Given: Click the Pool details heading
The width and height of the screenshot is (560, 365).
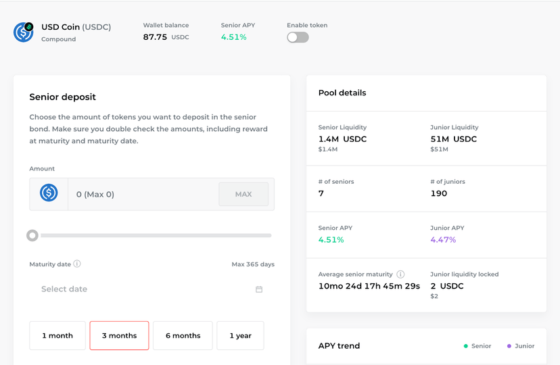Looking at the screenshot, I should (342, 93).
